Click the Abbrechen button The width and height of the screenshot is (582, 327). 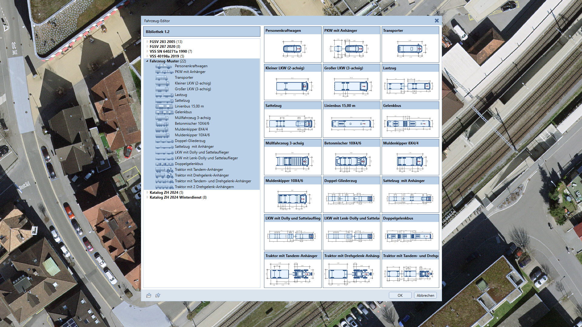point(425,296)
